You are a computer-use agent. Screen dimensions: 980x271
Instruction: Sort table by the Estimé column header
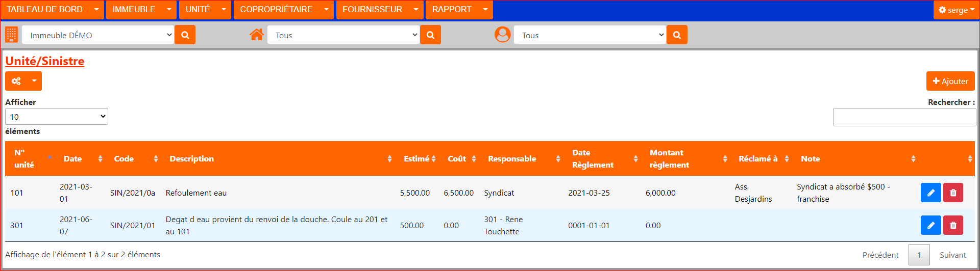click(x=419, y=159)
